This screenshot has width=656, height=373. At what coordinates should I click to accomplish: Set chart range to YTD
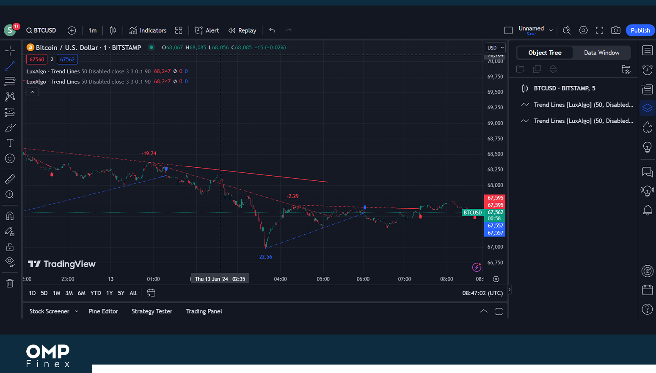click(x=96, y=293)
